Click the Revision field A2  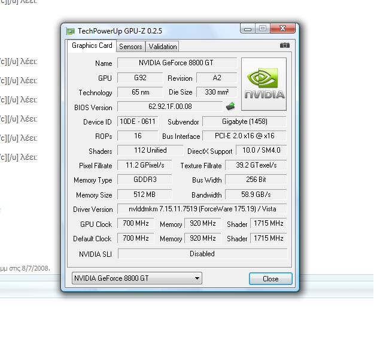click(217, 78)
